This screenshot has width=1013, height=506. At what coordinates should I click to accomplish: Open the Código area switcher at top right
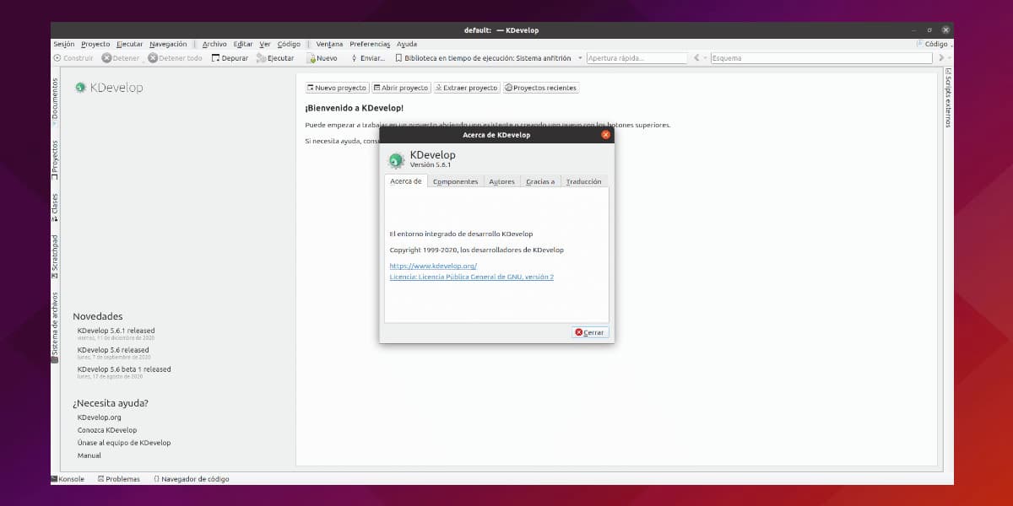(931, 44)
